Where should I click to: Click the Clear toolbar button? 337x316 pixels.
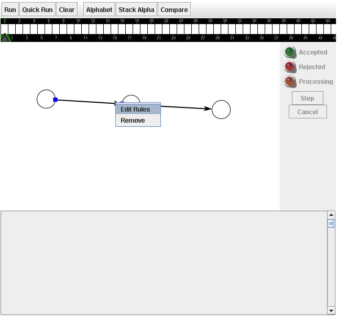coord(67,9)
